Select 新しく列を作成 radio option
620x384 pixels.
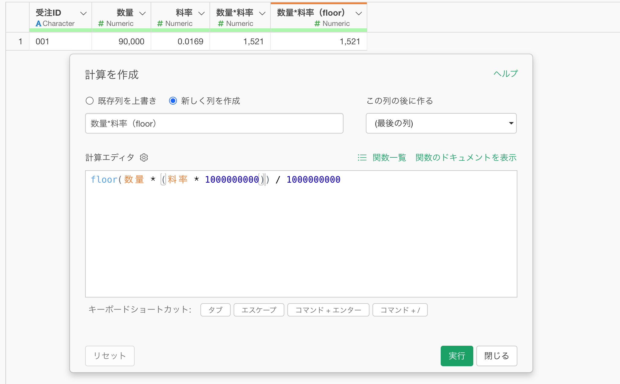(173, 101)
